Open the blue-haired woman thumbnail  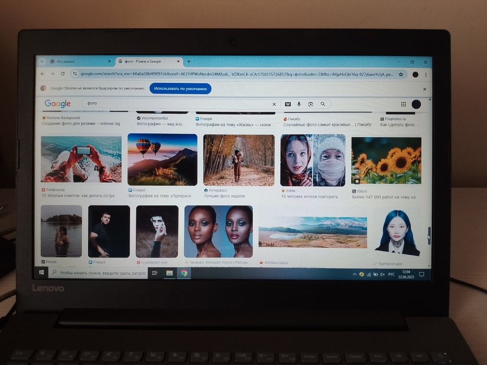398,234
